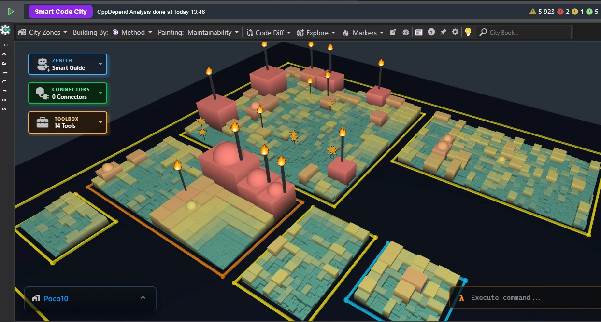Show information via the info icon
Image resolution: width=601 pixels, height=322 pixels.
click(x=431, y=32)
